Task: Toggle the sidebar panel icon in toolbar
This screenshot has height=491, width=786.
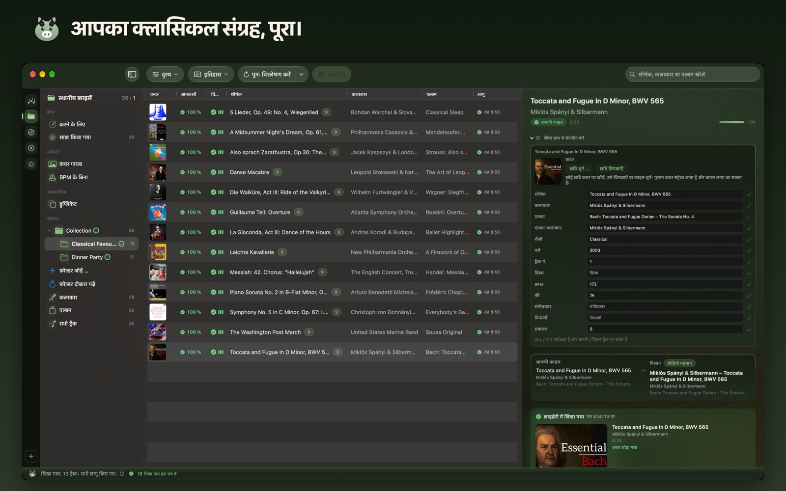Action: tap(132, 74)
